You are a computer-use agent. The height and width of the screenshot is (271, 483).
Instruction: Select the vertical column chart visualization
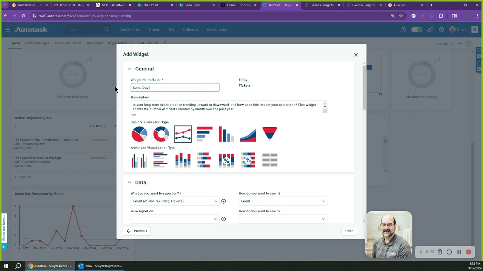[x=226, y=134]
